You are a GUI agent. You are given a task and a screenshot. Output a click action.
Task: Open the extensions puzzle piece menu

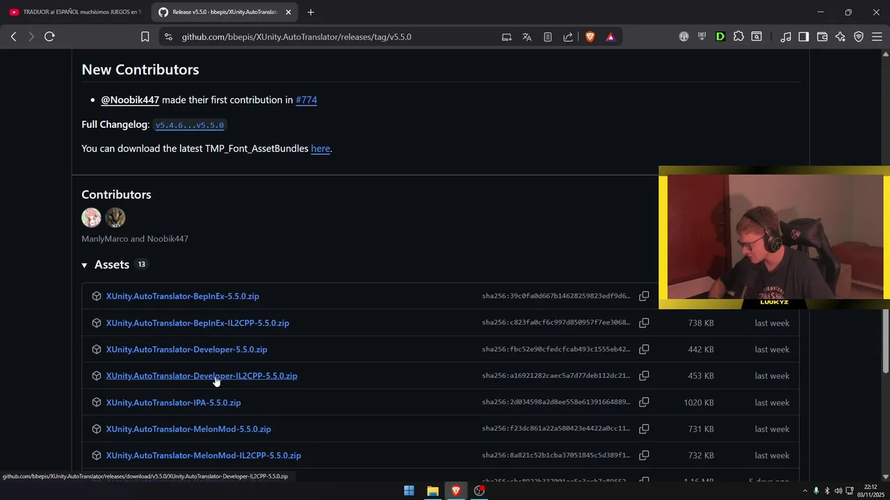738,37
